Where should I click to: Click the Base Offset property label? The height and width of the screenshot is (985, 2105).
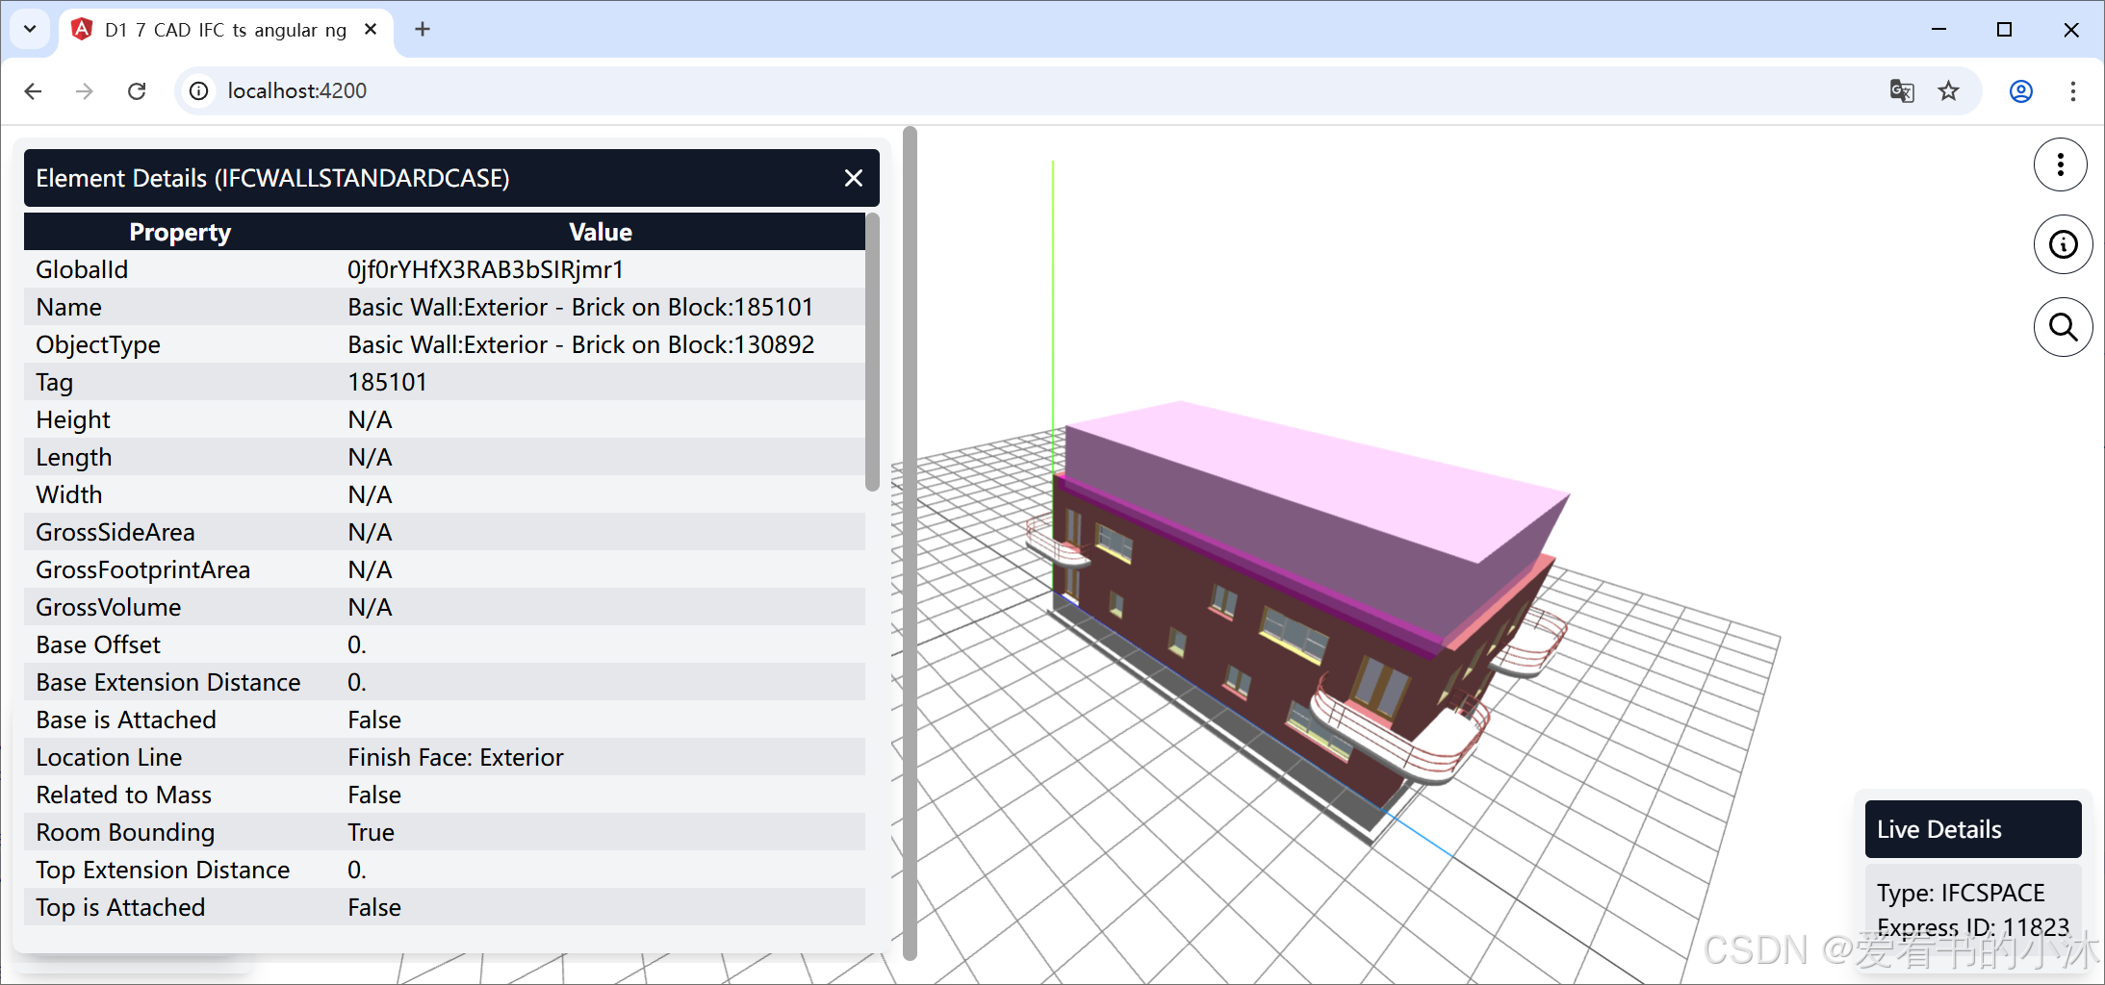tap(98, 644)
